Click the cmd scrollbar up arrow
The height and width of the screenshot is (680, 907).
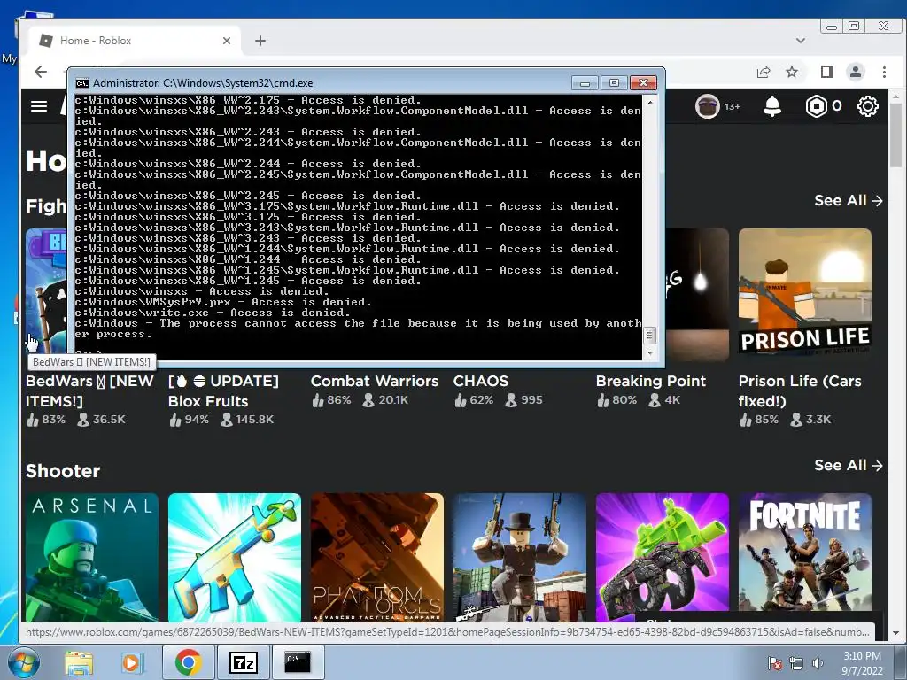coord(650,103)
